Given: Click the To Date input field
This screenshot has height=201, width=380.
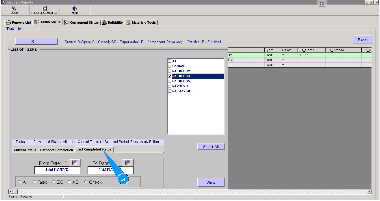Looking at the screenshot, I should pos(110,170).
